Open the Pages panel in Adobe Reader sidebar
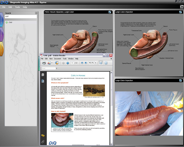This screenshot has width=184, height=147. click(43, 75)
